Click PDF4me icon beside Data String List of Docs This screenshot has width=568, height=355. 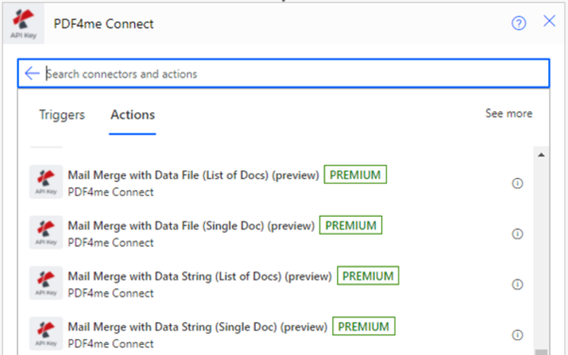tap(46, 282)
